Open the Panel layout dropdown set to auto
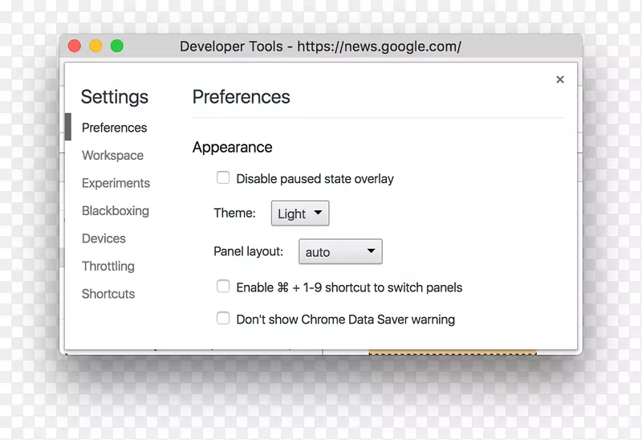 pos(340,251)
